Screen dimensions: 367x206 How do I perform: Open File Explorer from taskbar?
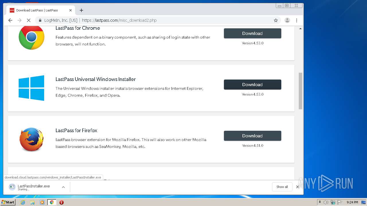[x=32, y=202]
